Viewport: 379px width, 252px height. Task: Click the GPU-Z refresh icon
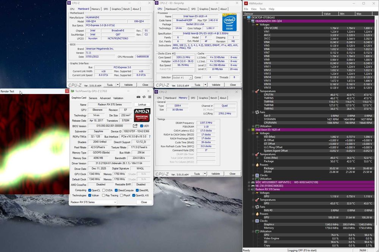(144, 97)
